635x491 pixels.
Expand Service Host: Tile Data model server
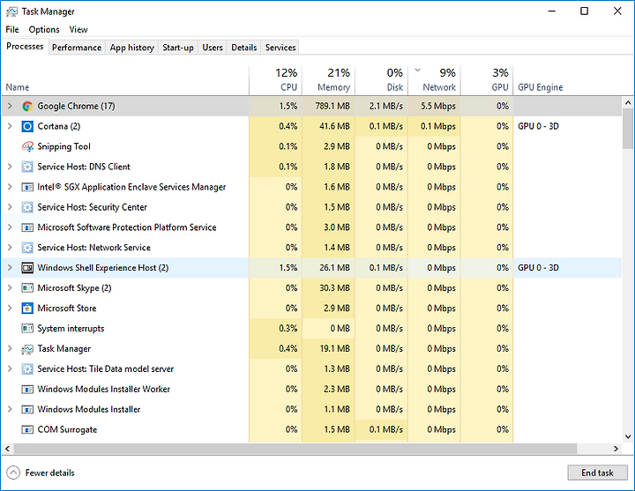click(x=10, y=368)
